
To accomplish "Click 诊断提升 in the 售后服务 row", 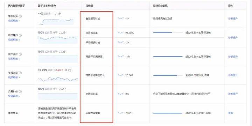I will (x=233, y=18).
